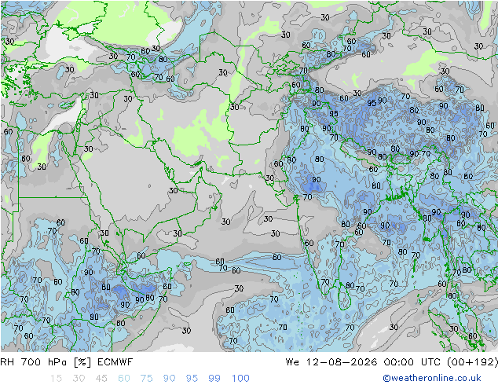Click the ECMWF model label
The image size is (498, 385).
pyautogui.click(x=115, y=362)
